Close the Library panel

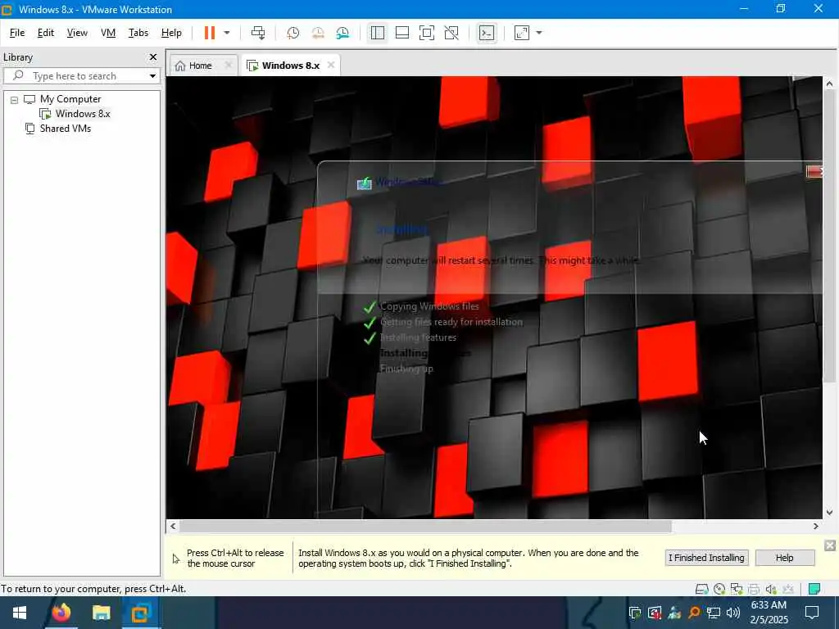(153, 57)
